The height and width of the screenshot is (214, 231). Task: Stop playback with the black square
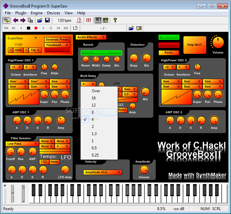tap(29, 28)
